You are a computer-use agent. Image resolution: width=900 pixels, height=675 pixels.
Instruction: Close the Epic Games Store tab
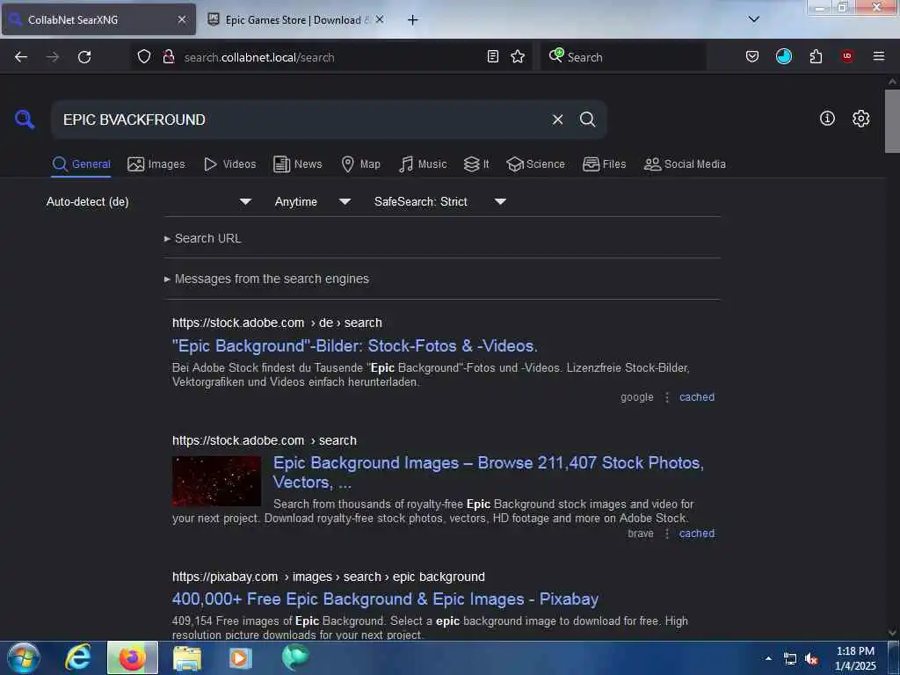click(380, 19)
